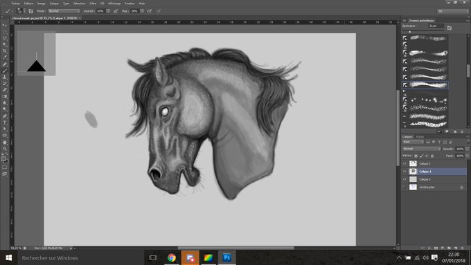
Task: Create a new group folder in Calques panel
Action: coord(449,248)
